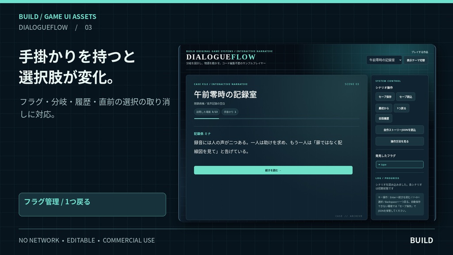Click the headline 手掛かりを持つと選択肢が変化
This screenshot has width=453, height=255.
77,67
